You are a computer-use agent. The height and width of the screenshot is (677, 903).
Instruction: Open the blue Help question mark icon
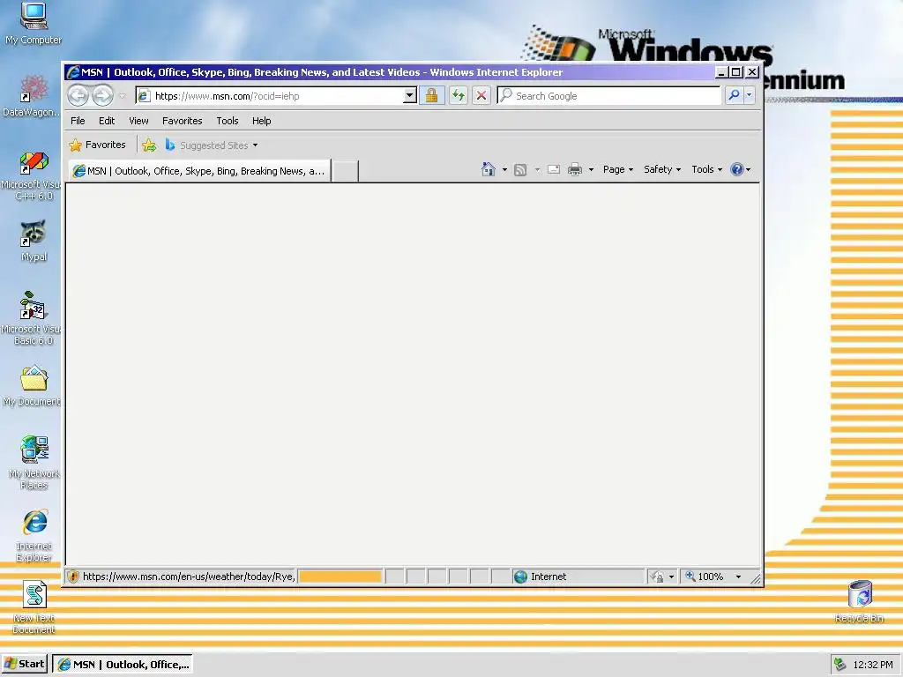click(737, 169)
